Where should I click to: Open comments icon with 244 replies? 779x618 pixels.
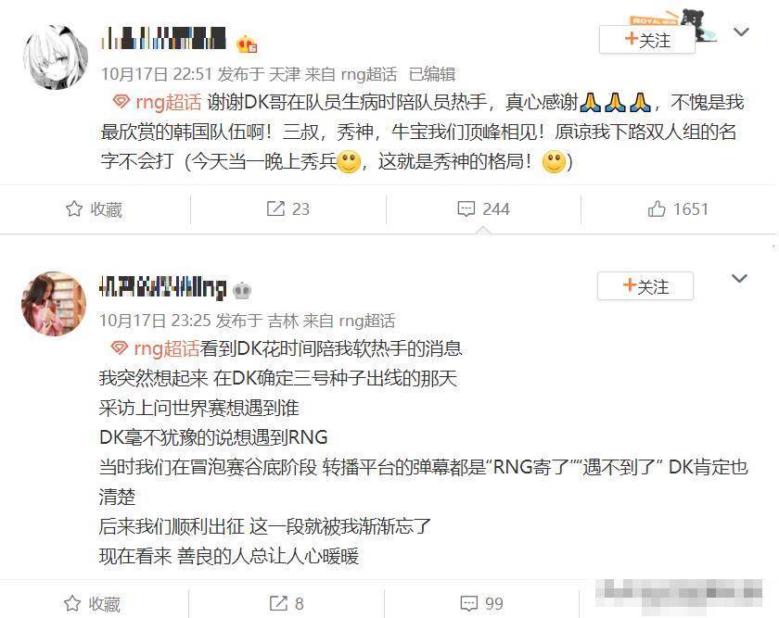click(x=466, y=209)
